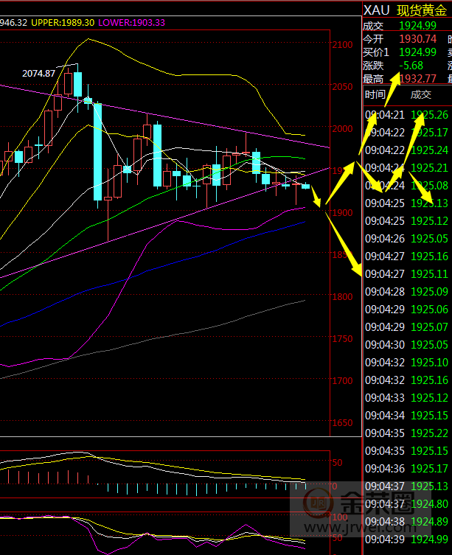Screen dimensions: 452x555
Task: Click the 1650 level on price axis
Action: coord(342,424)
